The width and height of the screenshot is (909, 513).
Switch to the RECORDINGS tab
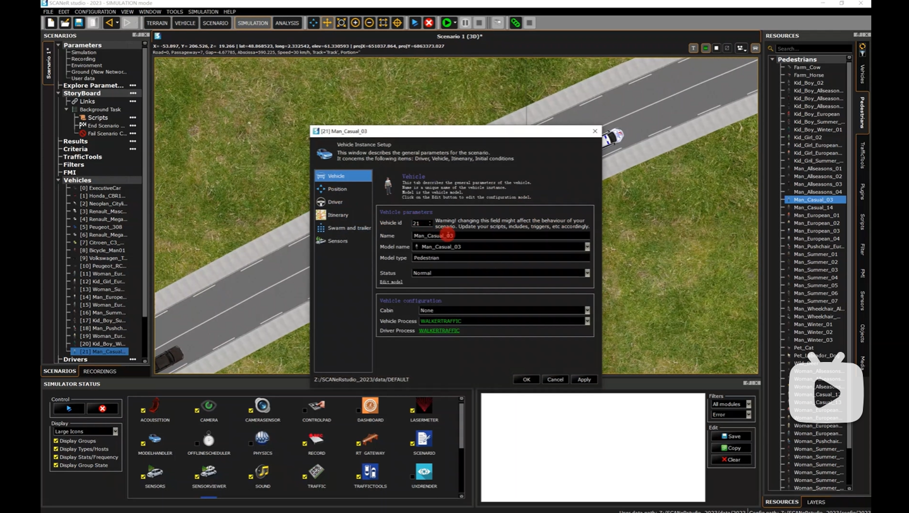[100, 371]
